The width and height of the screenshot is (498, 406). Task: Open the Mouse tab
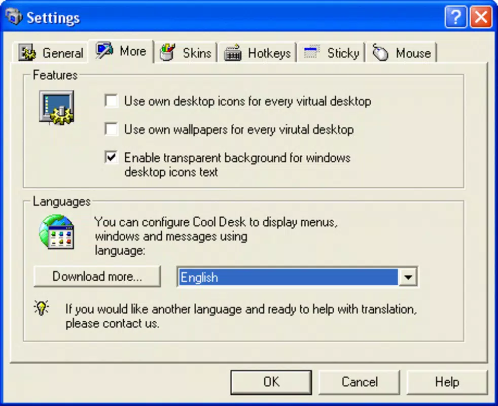pyautogui.click(x=402, y=52)
